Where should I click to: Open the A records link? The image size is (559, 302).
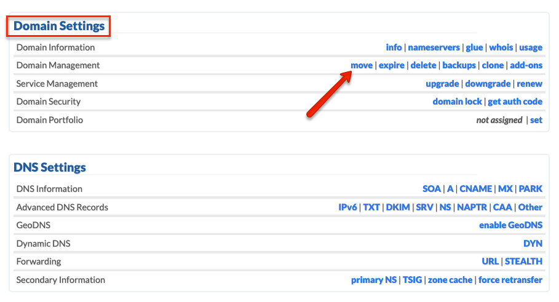point(450,189)
